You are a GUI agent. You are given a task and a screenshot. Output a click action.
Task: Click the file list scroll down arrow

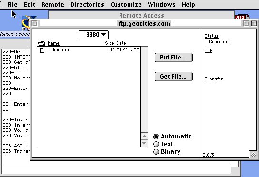(144, 143)
